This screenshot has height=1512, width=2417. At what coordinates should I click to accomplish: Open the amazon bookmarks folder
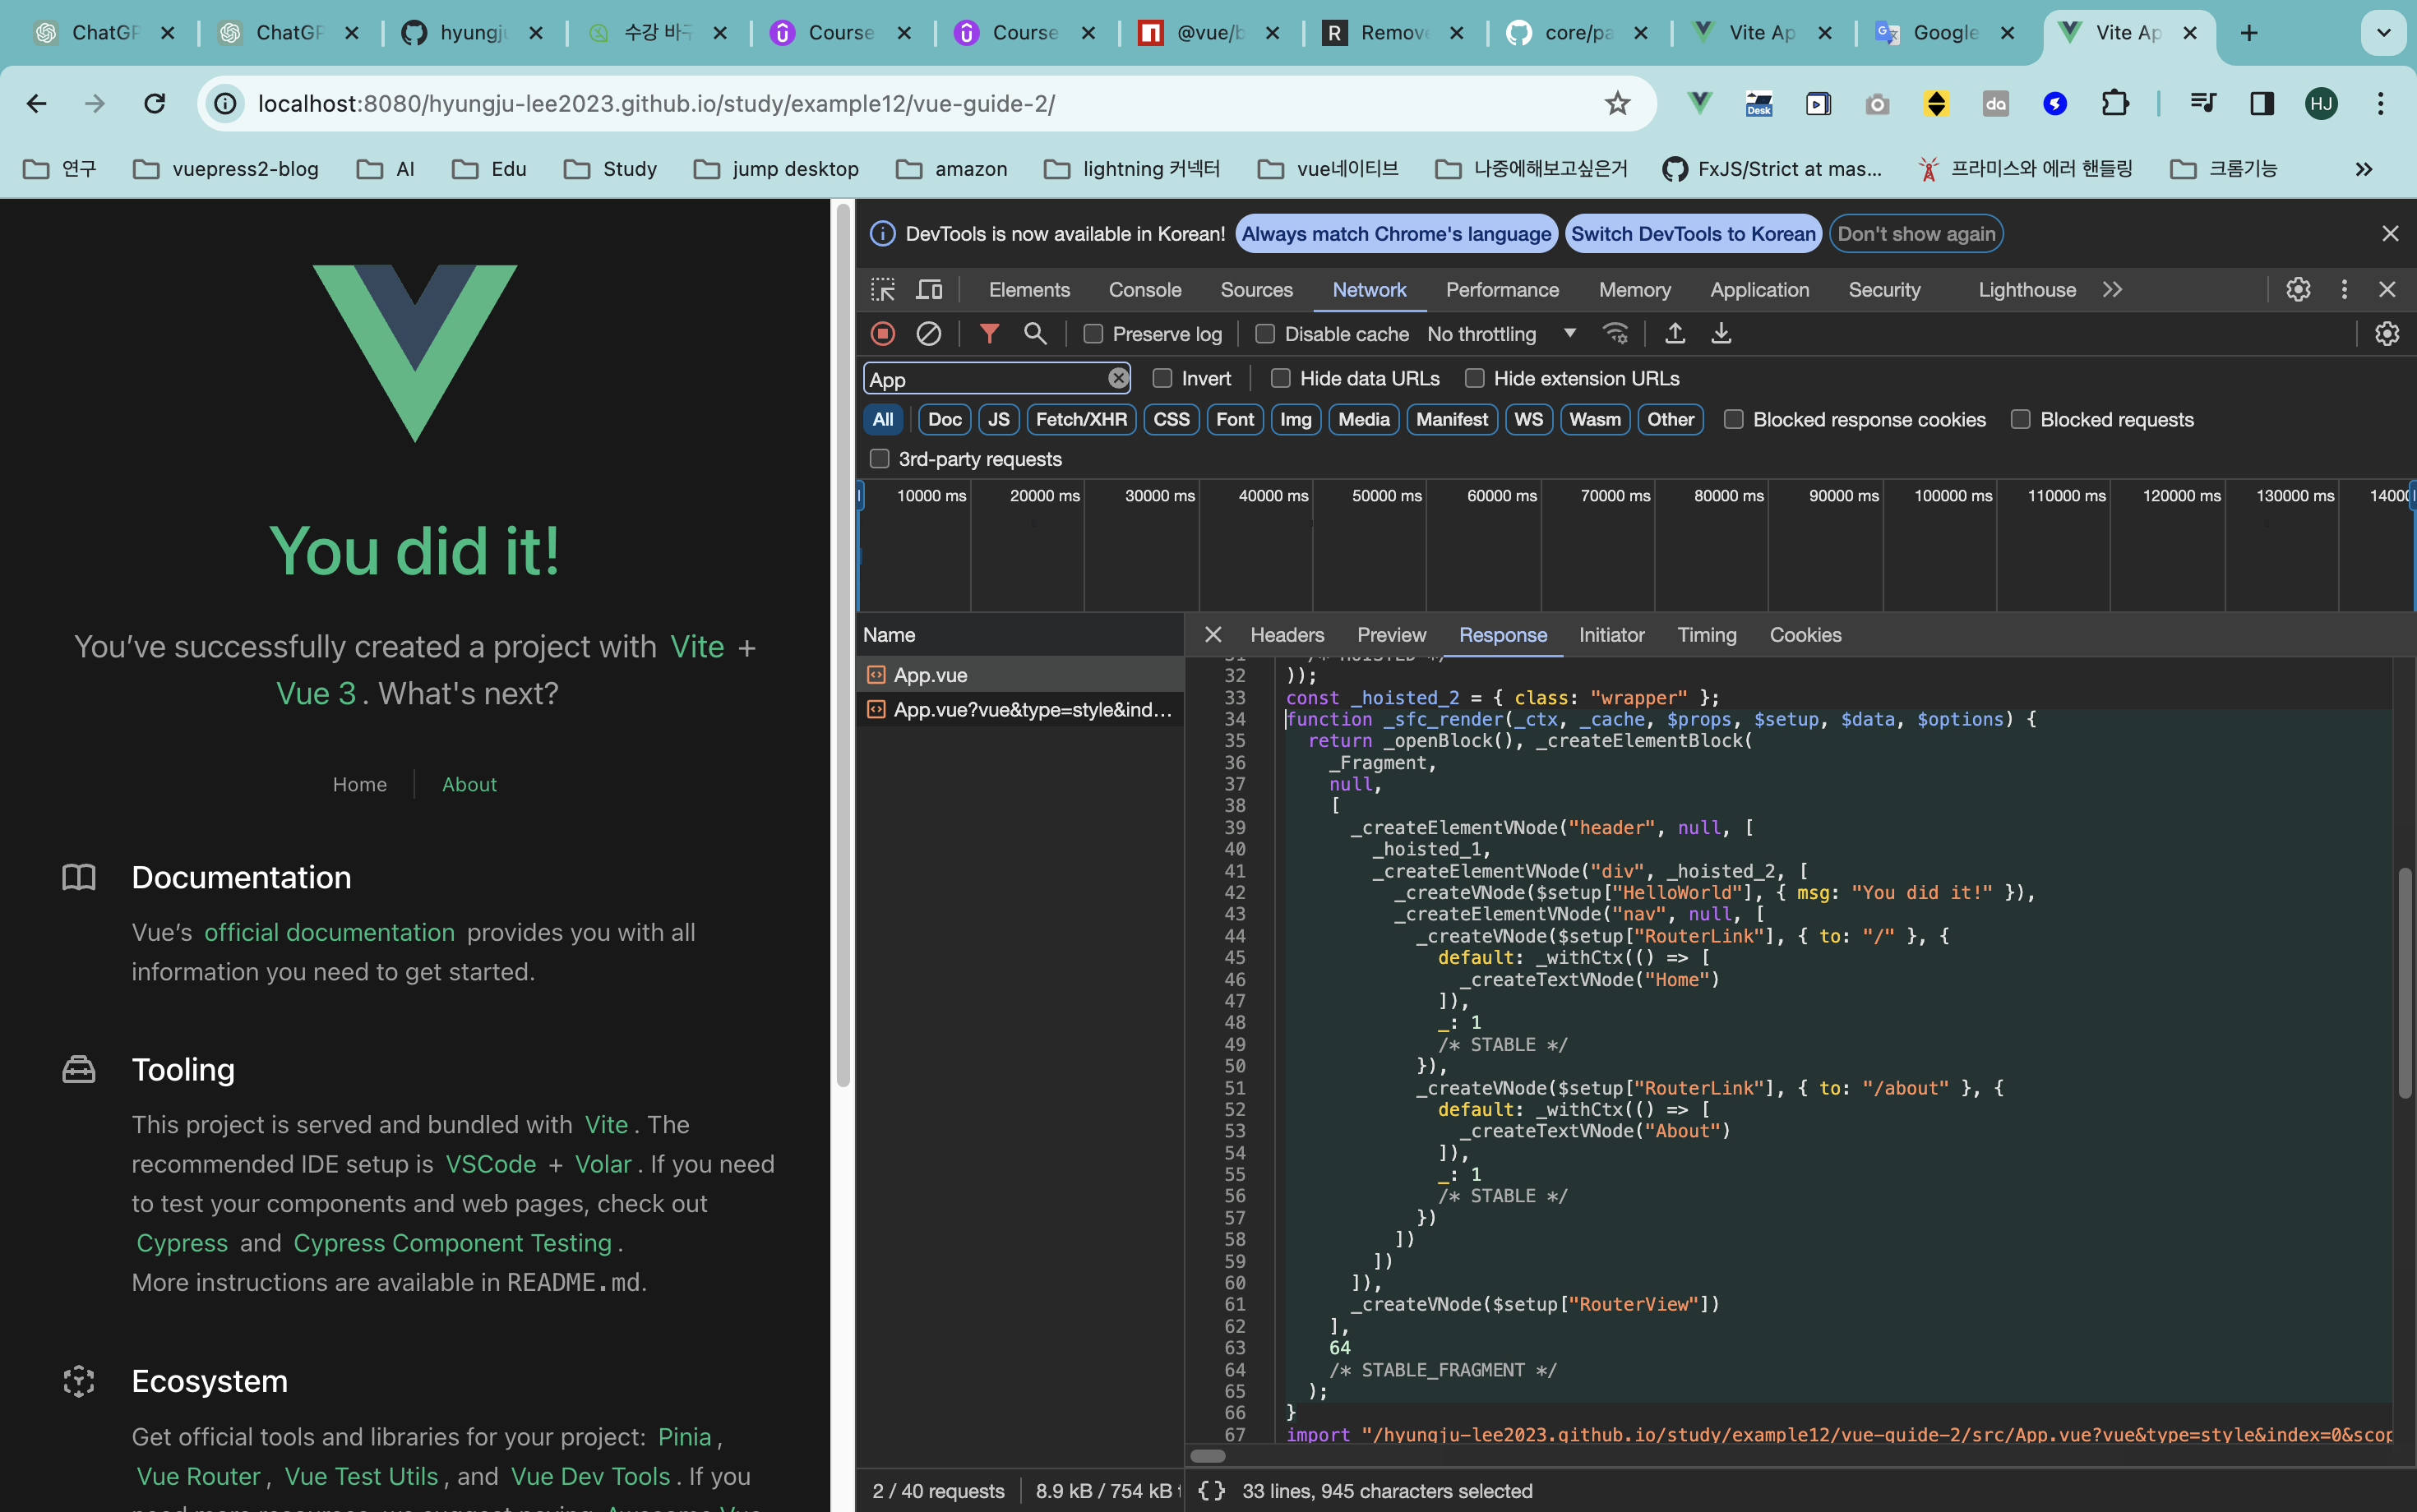tap(951, 169)
